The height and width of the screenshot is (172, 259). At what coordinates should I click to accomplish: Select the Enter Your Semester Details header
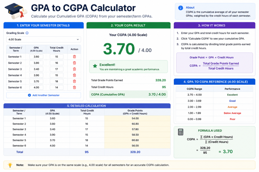click(x=44, y=25)
